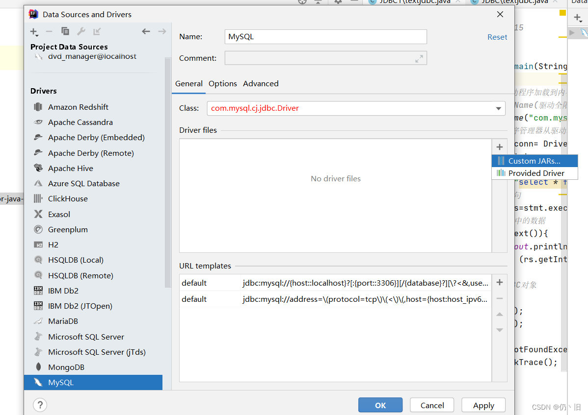Move URL template down
Viewport: 588px width, 415px height.
click(x=500, y=330)
